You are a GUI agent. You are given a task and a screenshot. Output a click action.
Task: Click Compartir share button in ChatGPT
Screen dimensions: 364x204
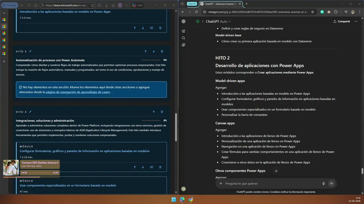tap(342, 21)
